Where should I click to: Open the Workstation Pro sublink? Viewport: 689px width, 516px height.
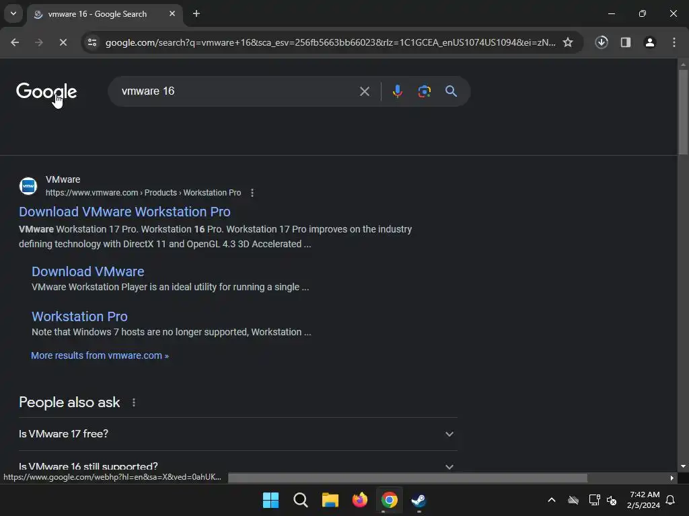point(79,316)
